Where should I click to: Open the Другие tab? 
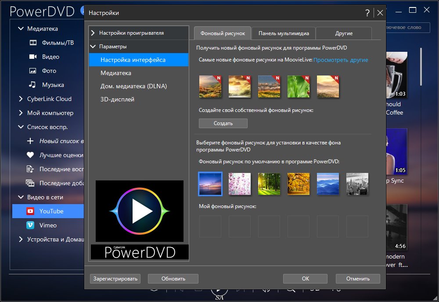click(344, 33)
